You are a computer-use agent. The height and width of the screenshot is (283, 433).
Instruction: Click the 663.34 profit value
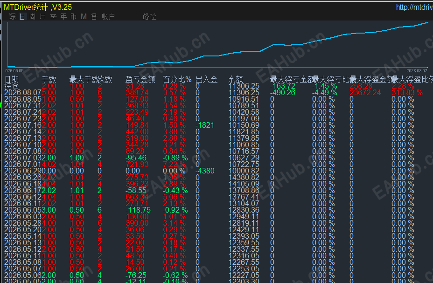(137, 197)
